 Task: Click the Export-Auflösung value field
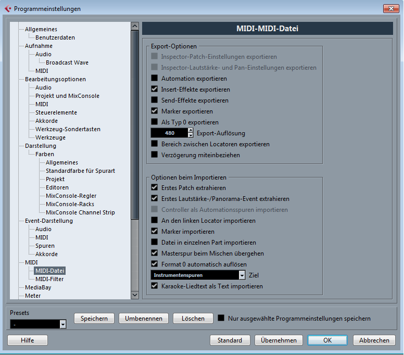click(x=169, y=133)
